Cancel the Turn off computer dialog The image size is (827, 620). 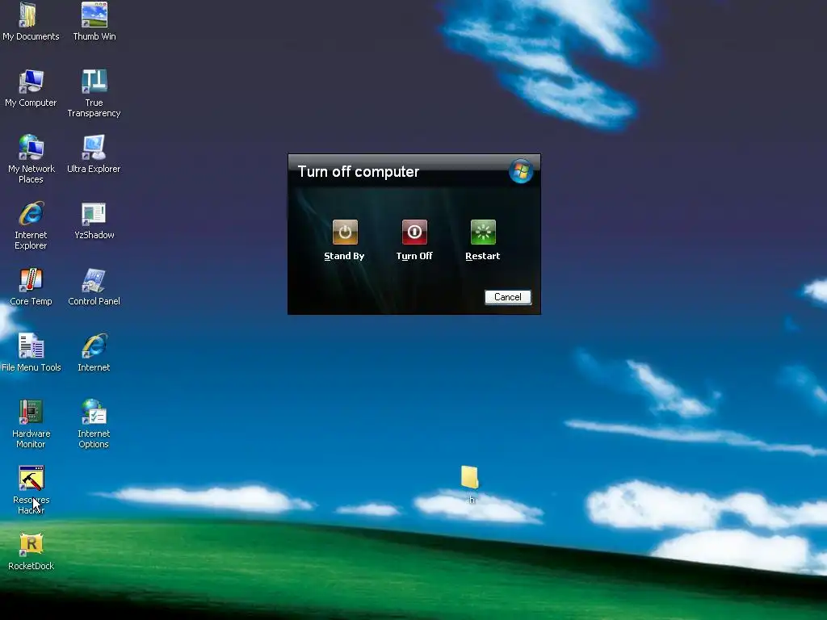pyautogui.click(x=508, y=297)
